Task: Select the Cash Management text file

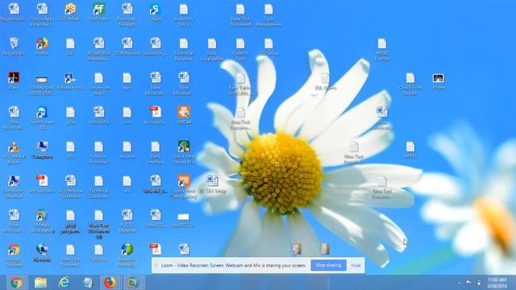Action: click(268, 15)
